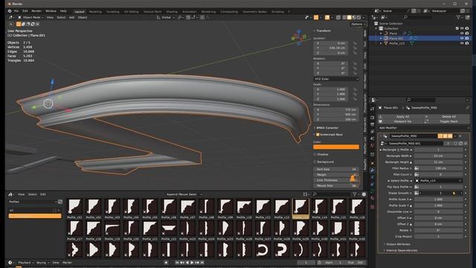Jump to end playback button
The height and width of the screenshot is (268, 476).
[x=202, y=263]
